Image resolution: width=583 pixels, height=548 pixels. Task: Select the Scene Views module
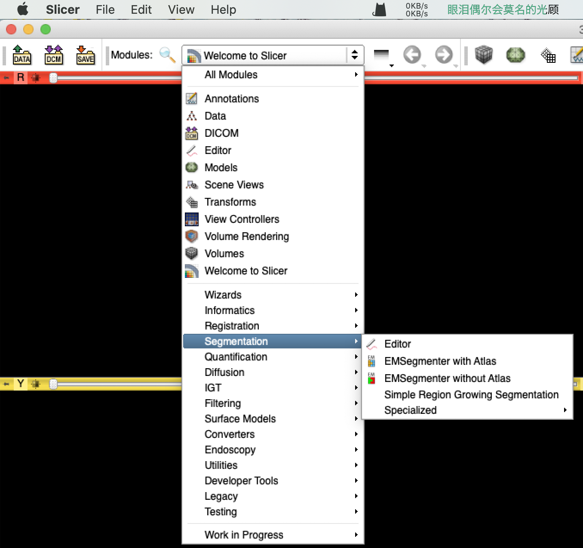[273, 185]
